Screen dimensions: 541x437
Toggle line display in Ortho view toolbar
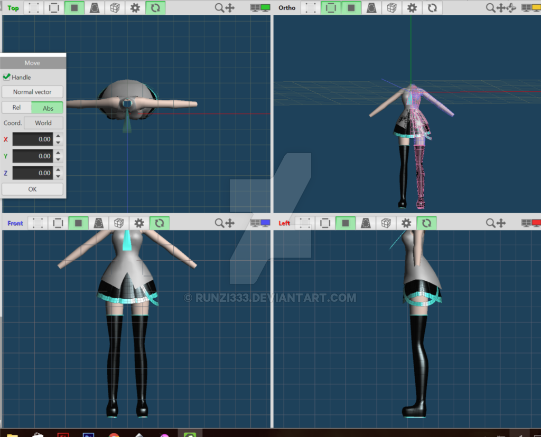click(331, 7)
